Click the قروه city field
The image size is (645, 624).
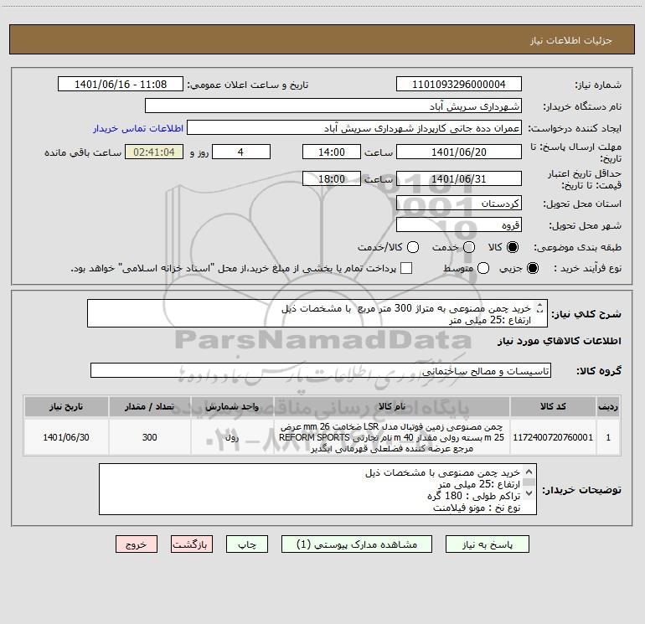(459, 225)
